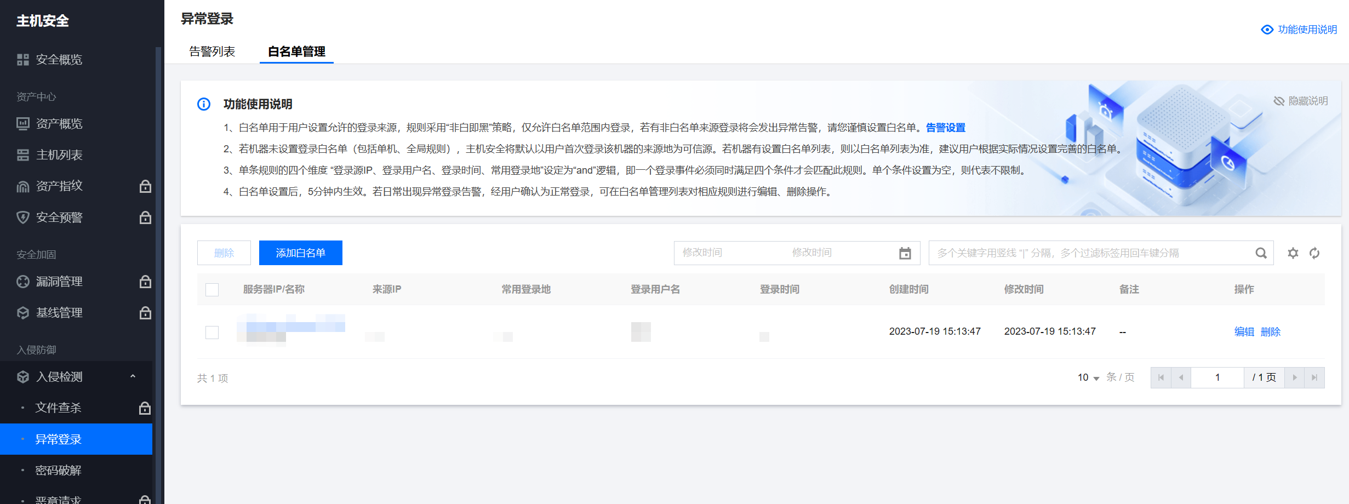This screenshot has height=504, width=1349.
Task: Click the search magnifier icon
Action: (x=1261, y=253)
